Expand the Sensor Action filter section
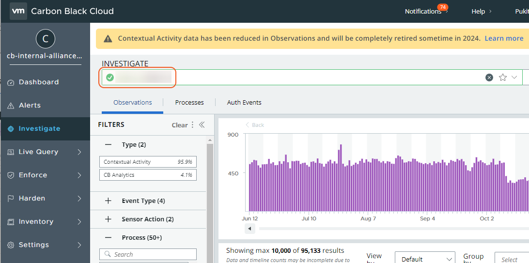Screen dimensions: 529x263 tap(108, 219)
